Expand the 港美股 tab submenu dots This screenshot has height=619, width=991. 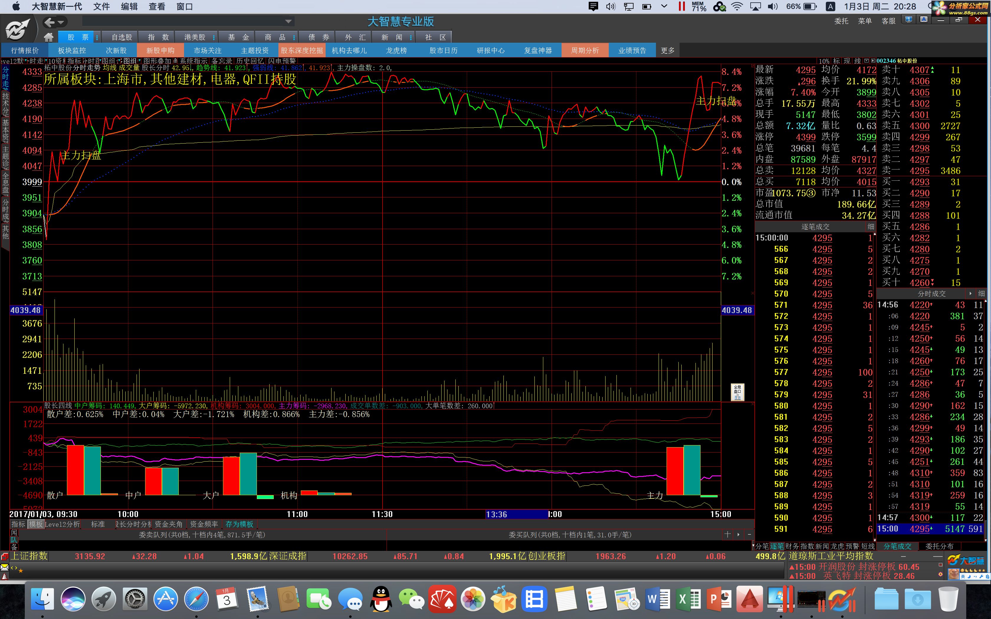pos(213,37)
